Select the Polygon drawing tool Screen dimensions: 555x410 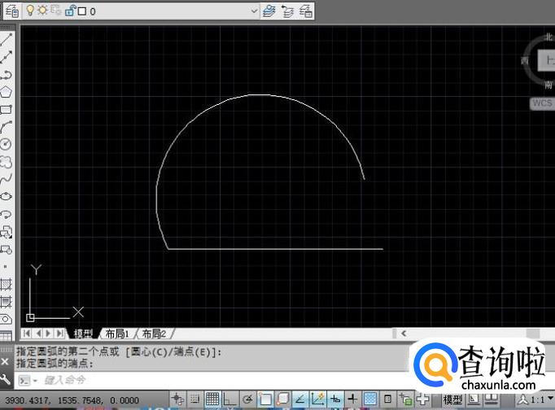click(x=7, y=92)
